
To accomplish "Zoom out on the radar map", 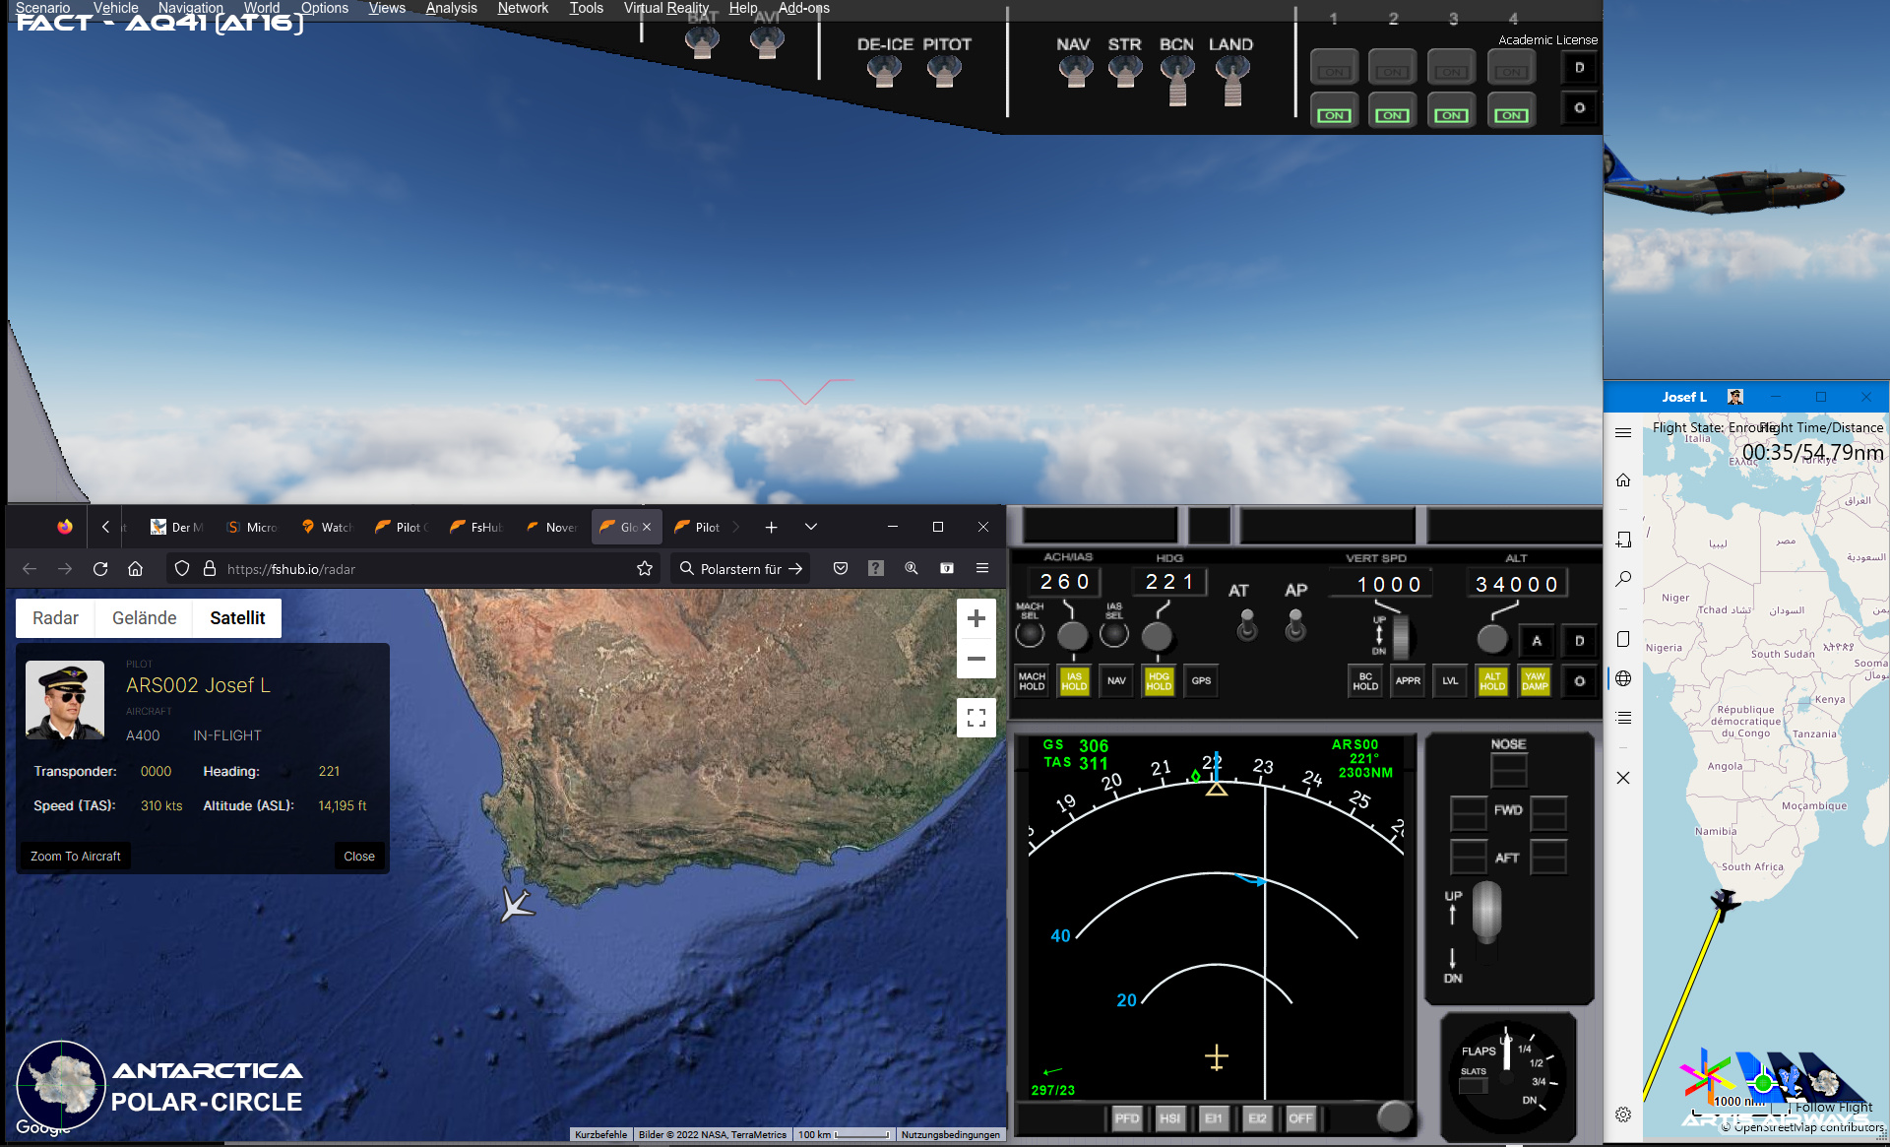I will [x=976, y=659].
